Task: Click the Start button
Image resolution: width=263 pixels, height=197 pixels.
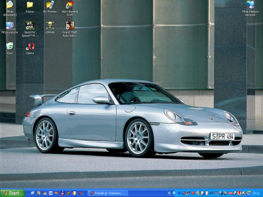Action: (x=12, y=193)
